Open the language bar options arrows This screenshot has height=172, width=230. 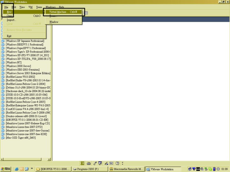[x=122, y=163]
